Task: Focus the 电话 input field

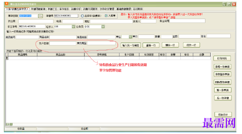Action: [73, 21]
